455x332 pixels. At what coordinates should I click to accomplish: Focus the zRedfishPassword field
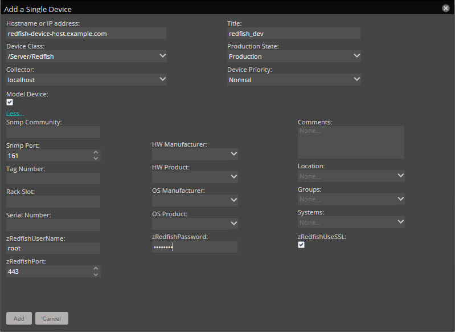point(195,247)
